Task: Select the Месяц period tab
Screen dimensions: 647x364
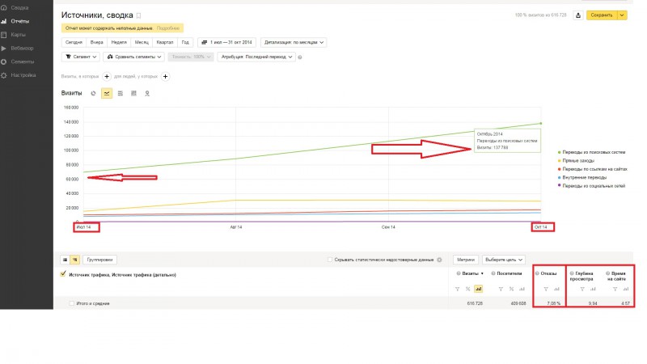Action: (142, 43)
